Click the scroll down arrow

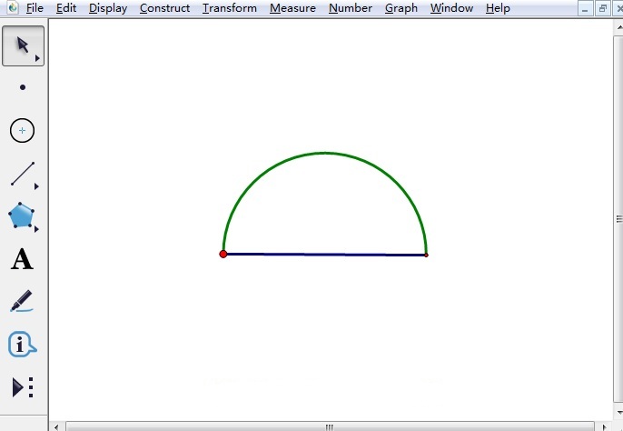click(619, 412)
